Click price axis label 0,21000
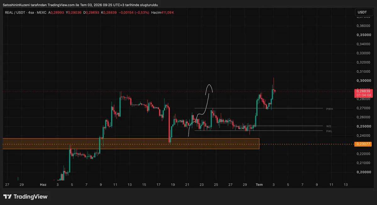The height and width of the screenshot is (205, 377). point(363,163)
